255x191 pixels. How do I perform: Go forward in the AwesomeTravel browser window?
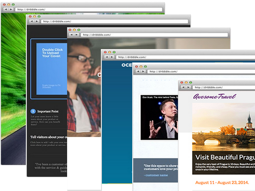[188, 87]
